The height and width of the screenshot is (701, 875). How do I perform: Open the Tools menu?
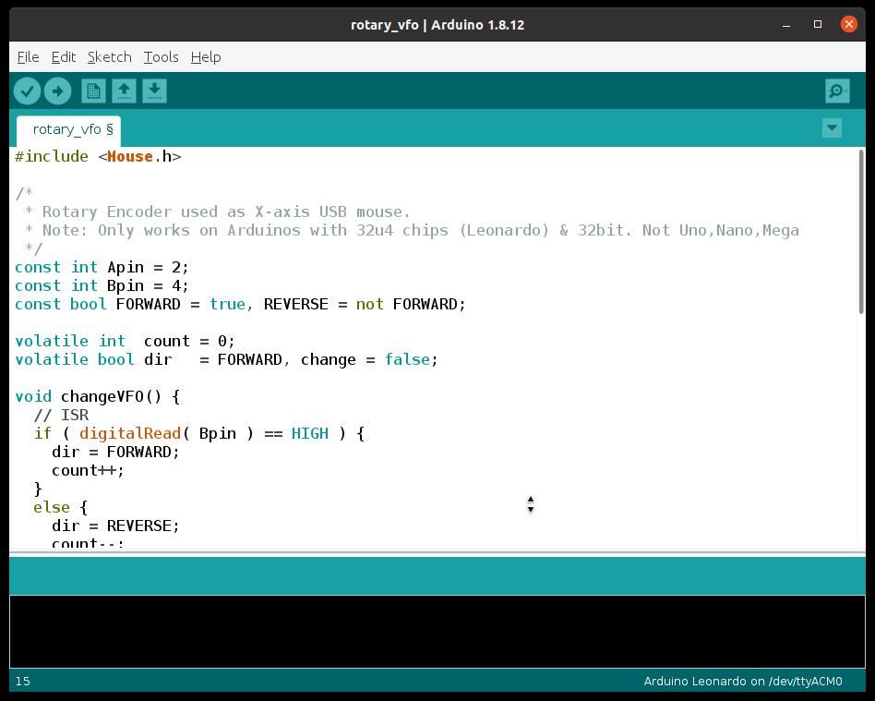tap(161, 57)
